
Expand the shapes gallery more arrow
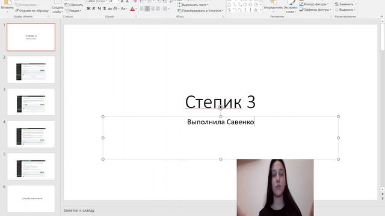[x=260, y=10]
